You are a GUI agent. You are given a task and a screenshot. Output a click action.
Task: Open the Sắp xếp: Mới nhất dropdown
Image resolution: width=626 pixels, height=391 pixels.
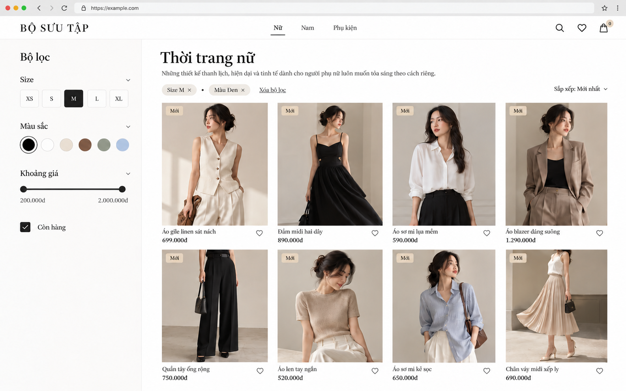(x=581, y=89)
